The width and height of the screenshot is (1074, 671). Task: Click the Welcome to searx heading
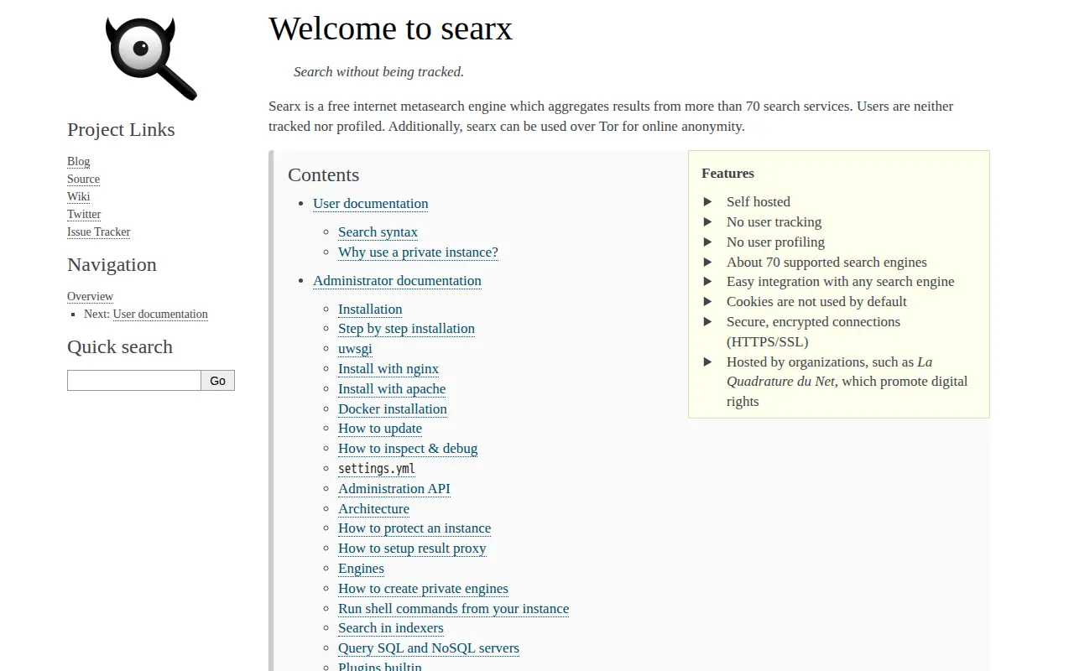[x=390, y=29]
